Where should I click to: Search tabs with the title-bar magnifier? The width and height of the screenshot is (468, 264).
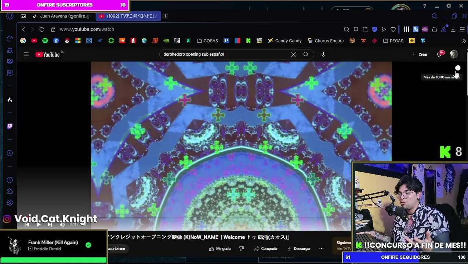[434, 16]
